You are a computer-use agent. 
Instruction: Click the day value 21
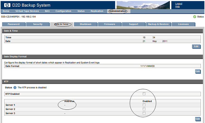(x=144, y=41)
